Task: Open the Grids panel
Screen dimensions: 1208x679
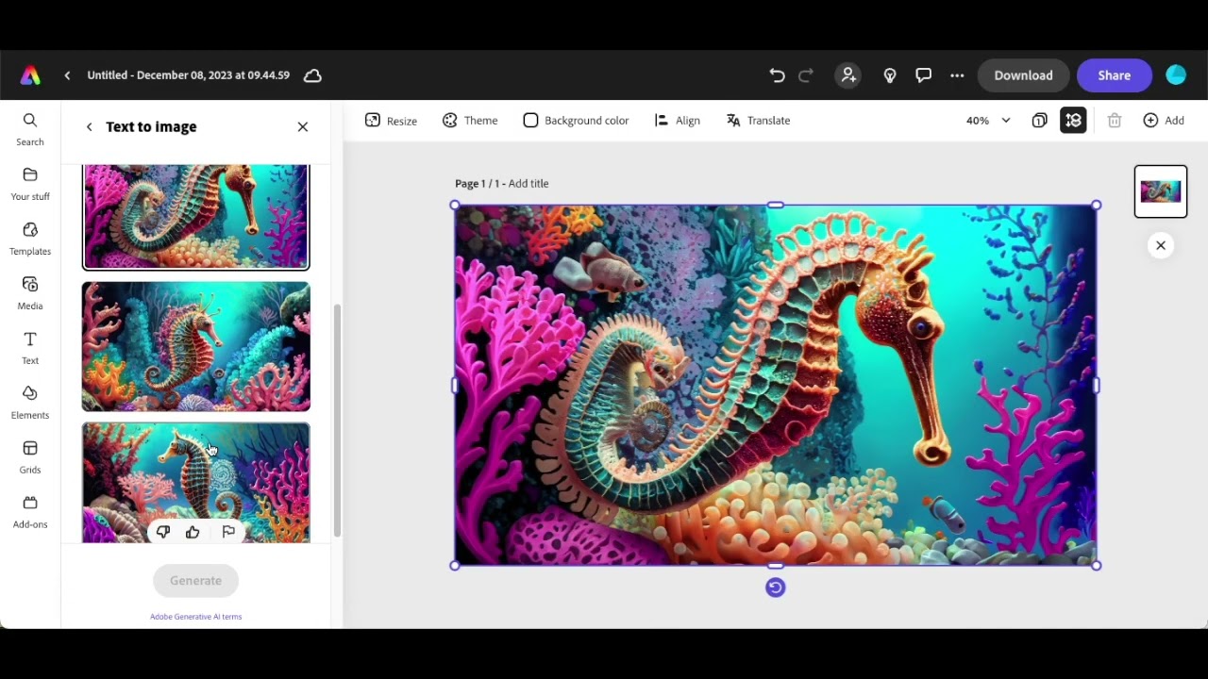Action: click(x=30, y=457)
